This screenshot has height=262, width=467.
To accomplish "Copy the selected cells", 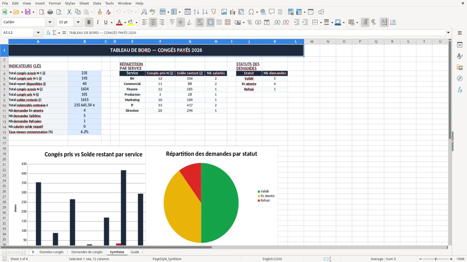I will coord(77,12).
